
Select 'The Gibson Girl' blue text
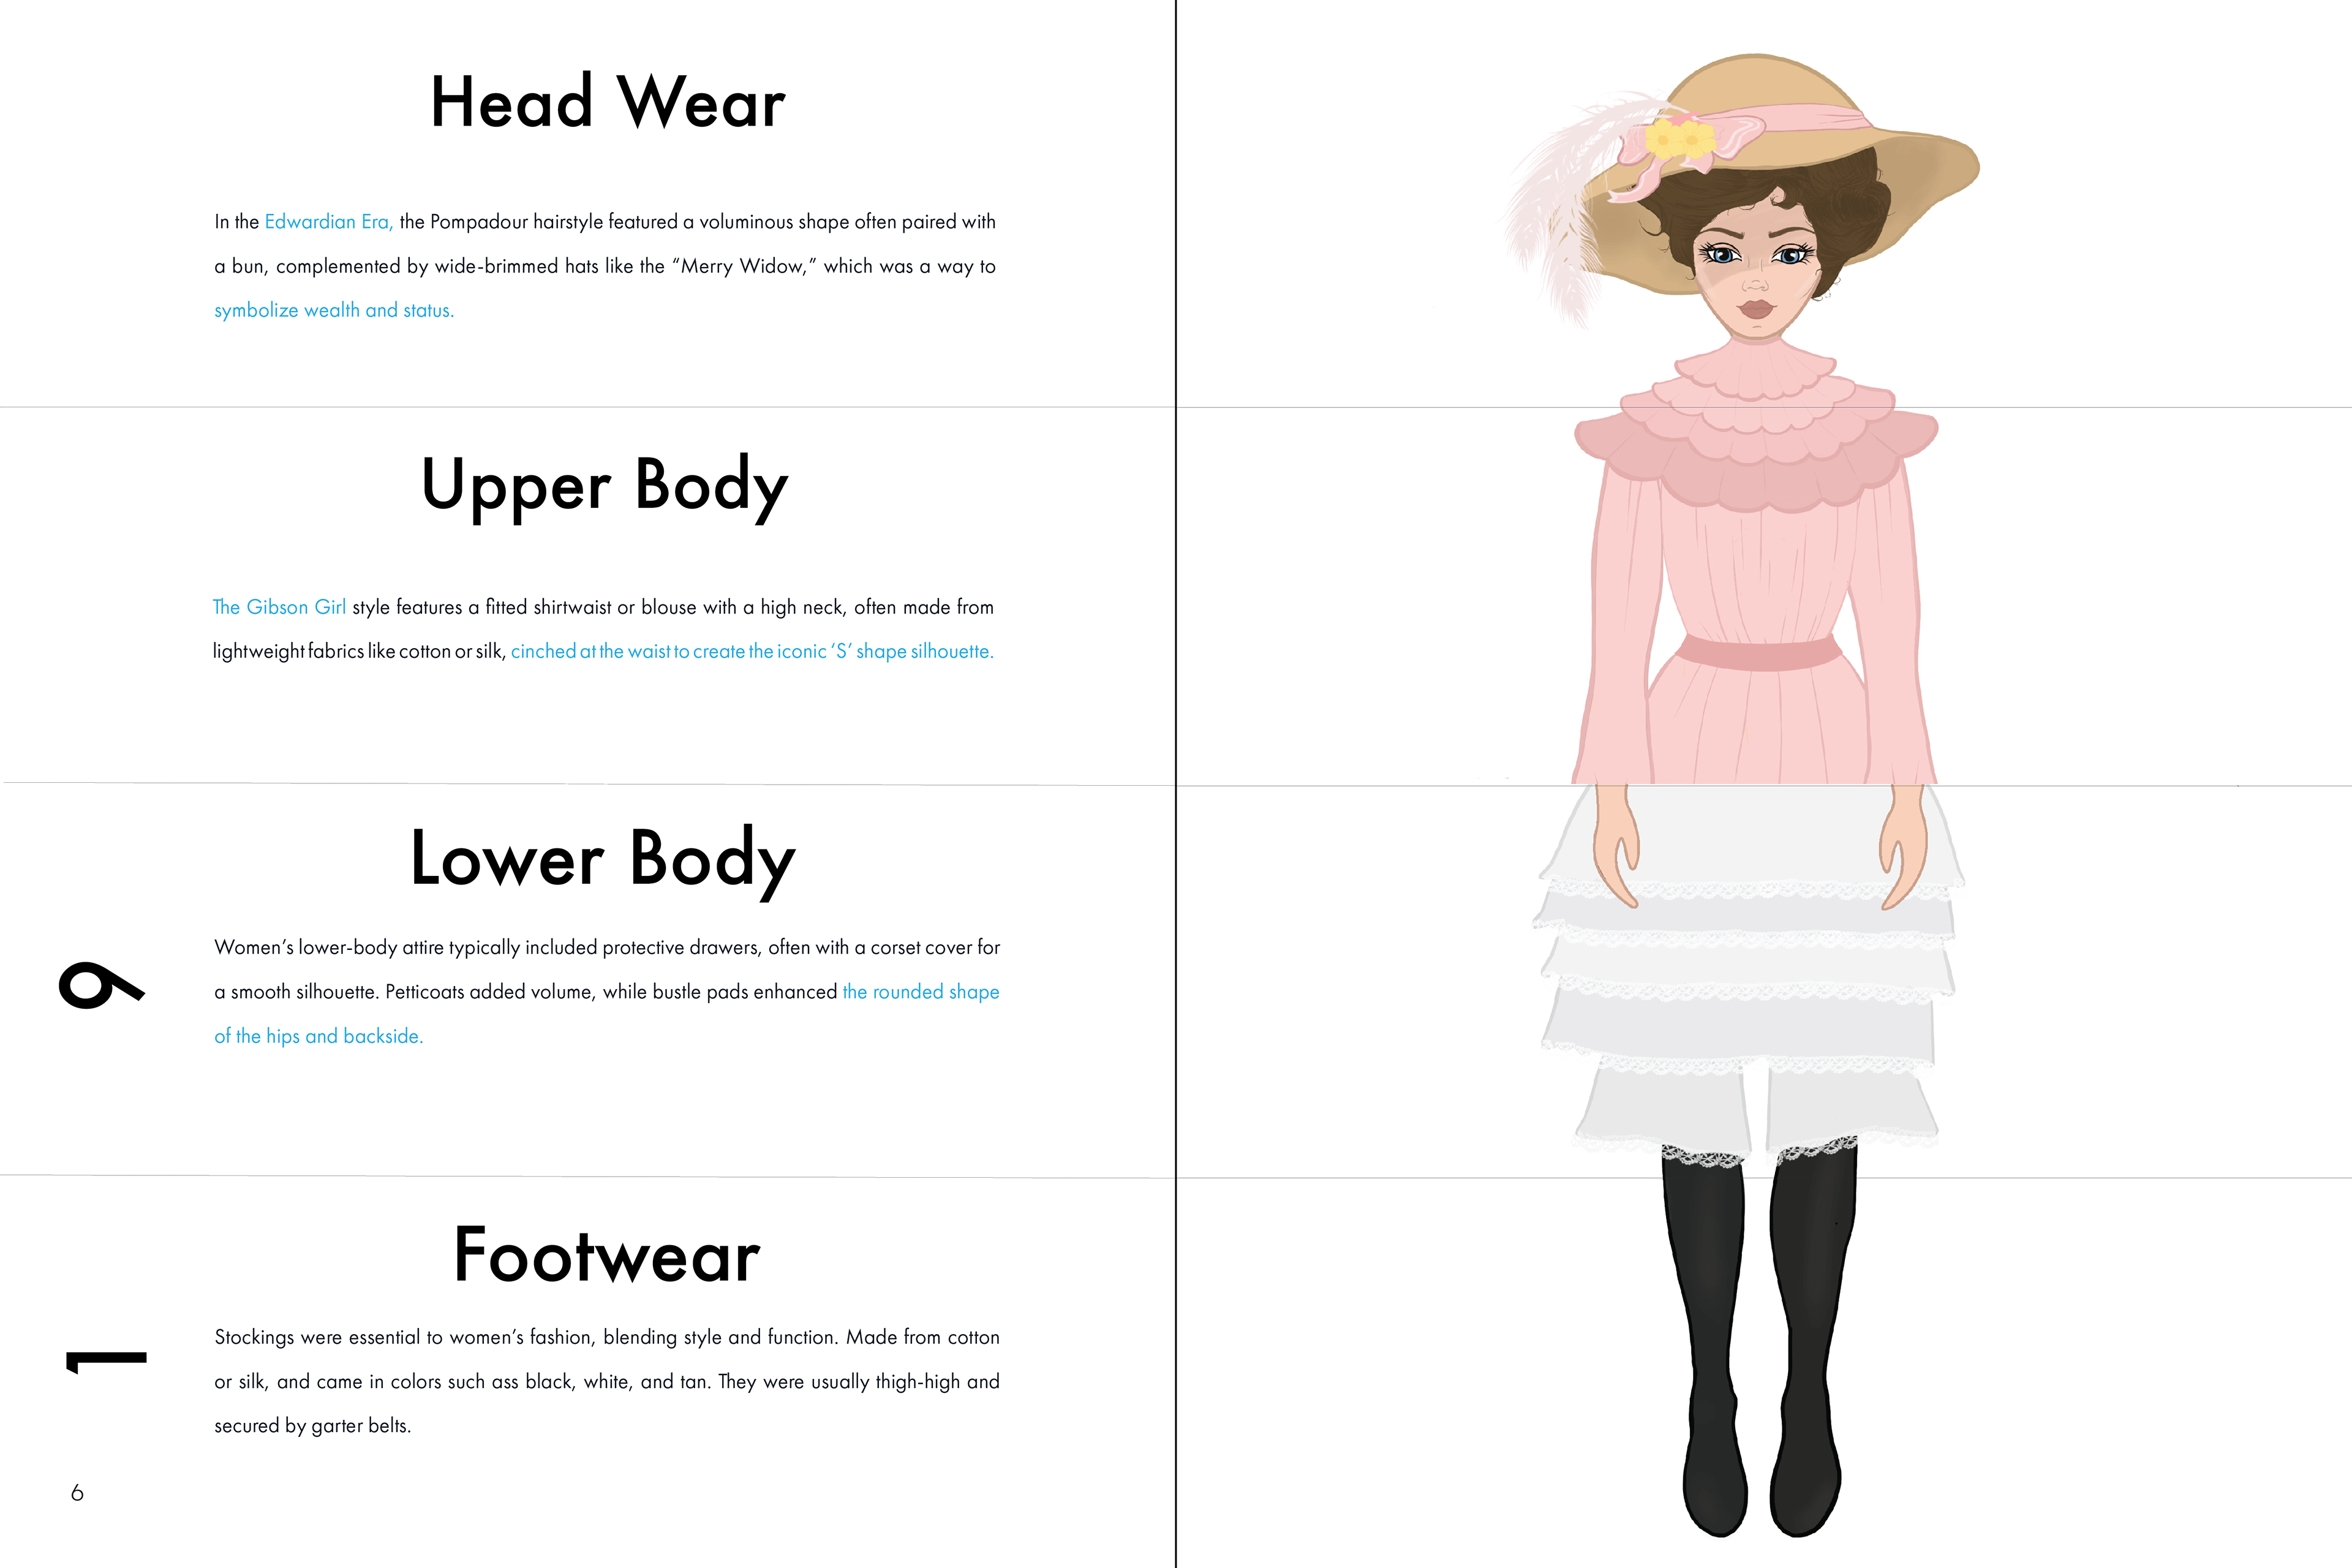279,607
